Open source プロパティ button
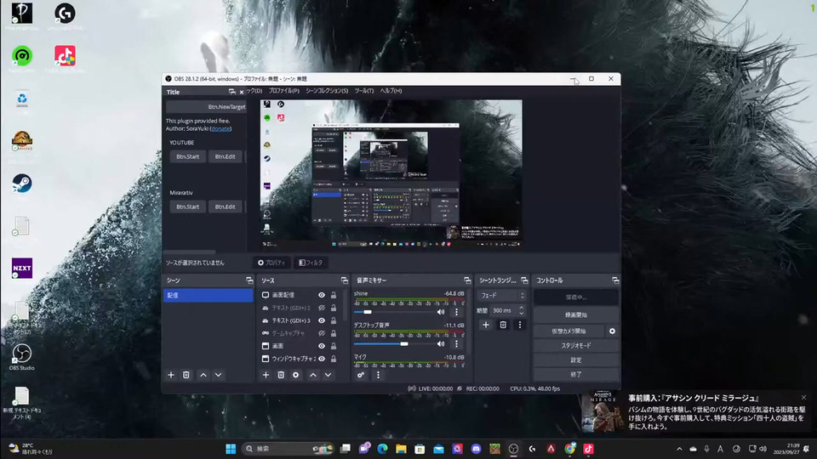Screen dimensions: 817x459 (x=271, y=263)
